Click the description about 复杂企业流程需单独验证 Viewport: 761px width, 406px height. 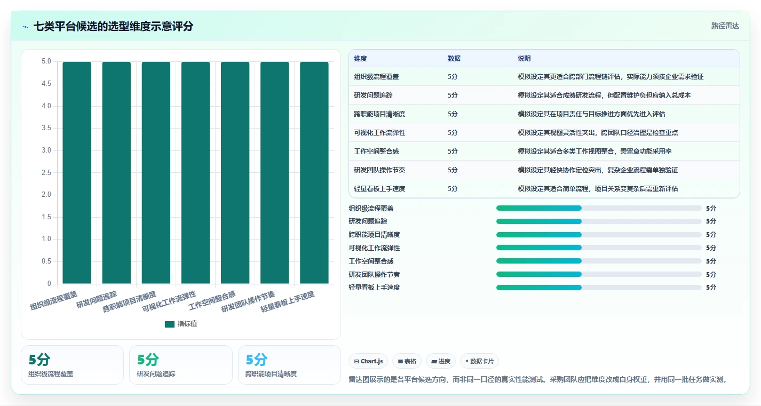click(x=598, y=170)
